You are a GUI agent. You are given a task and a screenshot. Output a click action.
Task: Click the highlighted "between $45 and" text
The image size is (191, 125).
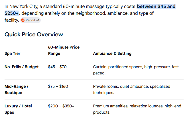[x=156, y=7]
